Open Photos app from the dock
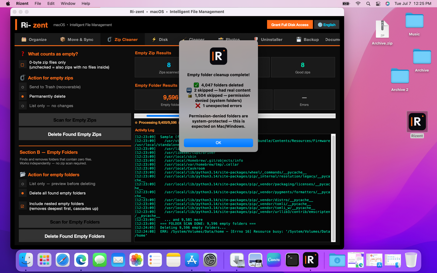 (x=136, y=260)
